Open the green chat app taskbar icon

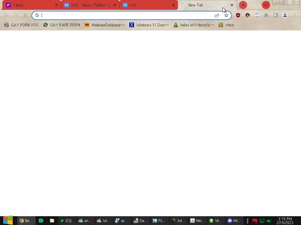[x=41, y=221]
